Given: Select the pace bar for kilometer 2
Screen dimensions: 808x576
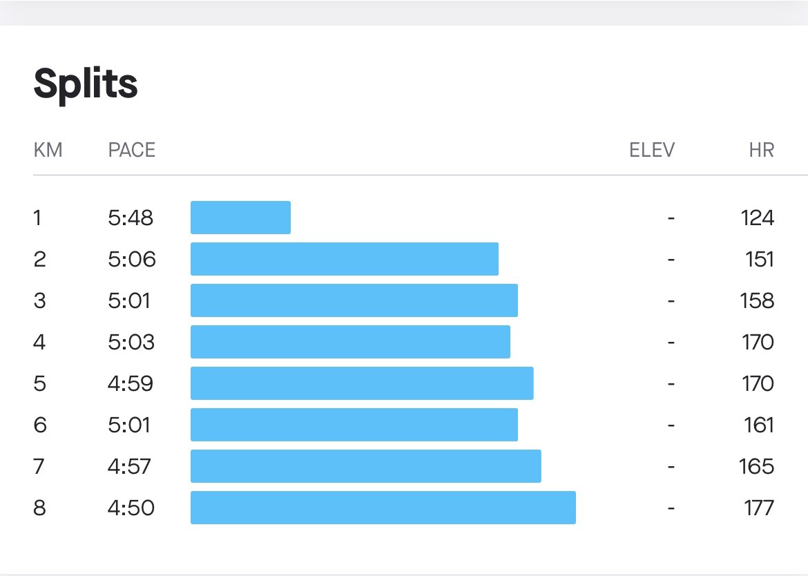Looking at the screenshot, I should click(344, 259).
